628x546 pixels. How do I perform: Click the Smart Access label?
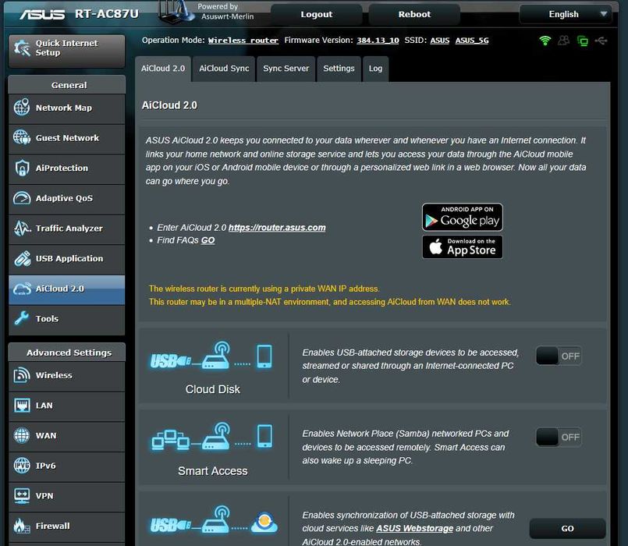click(x=213, y=471)
